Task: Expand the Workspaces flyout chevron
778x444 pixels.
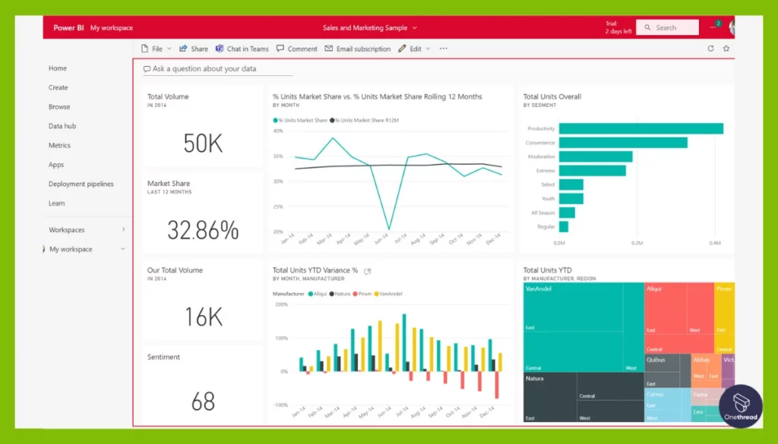Action: point(124,230)
